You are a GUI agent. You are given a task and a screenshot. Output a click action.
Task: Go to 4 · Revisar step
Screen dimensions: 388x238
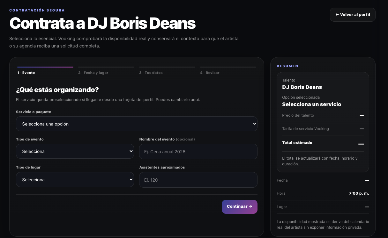point(228,70)
